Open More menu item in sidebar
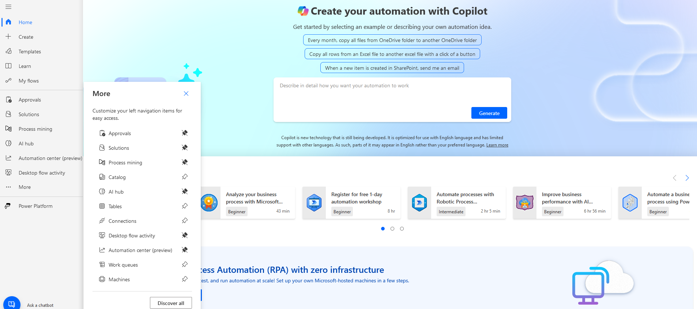The image size is (697, 309). pos(25,187)
